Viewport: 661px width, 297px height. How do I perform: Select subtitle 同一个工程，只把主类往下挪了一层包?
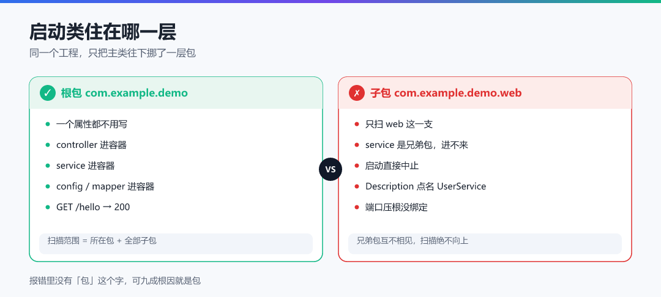click(x=113, y=53)
